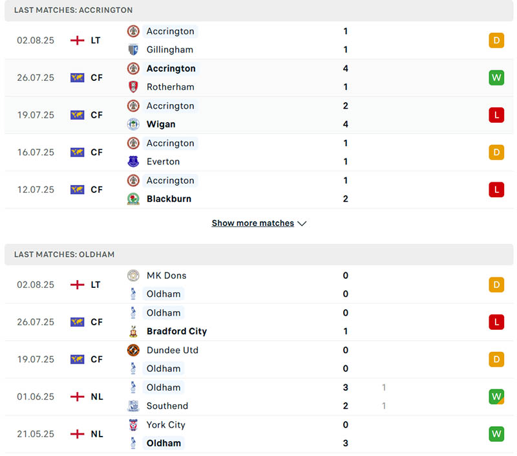Image resolution: width=517 pixels, height=456 pixels.
Task: Click the Dundee Utd crest icon
Action: tap(133, 350)
